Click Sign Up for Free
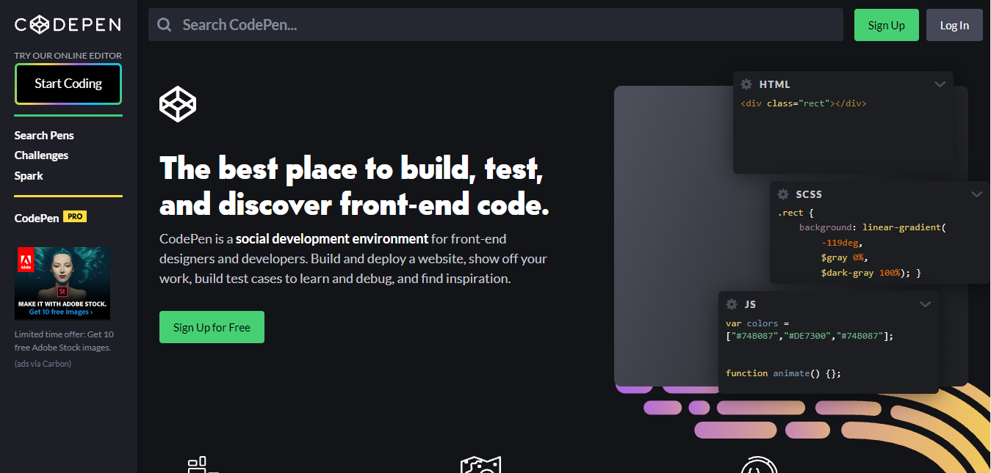Screen dimensions: 991x473 coord(212,327)
